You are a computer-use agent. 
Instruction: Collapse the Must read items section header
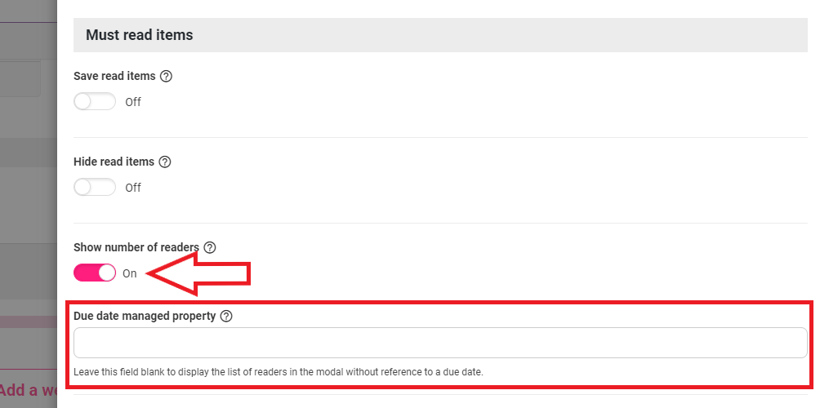[x=440, y=35]
